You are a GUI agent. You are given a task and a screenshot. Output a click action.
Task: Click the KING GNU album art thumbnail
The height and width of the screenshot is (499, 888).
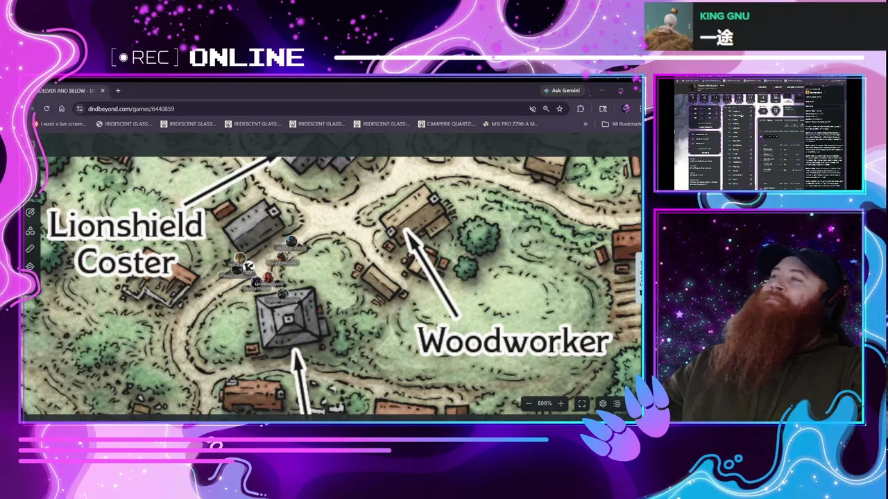coord(668,26)
